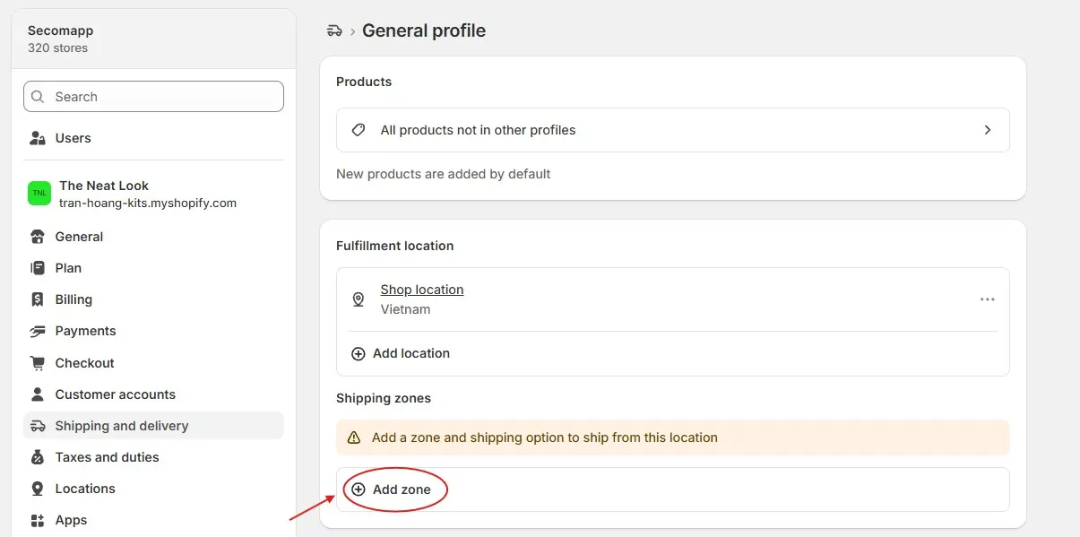The image size is (1080, 537).
Task: Click the Shop location pin icon
Action: 359,299
